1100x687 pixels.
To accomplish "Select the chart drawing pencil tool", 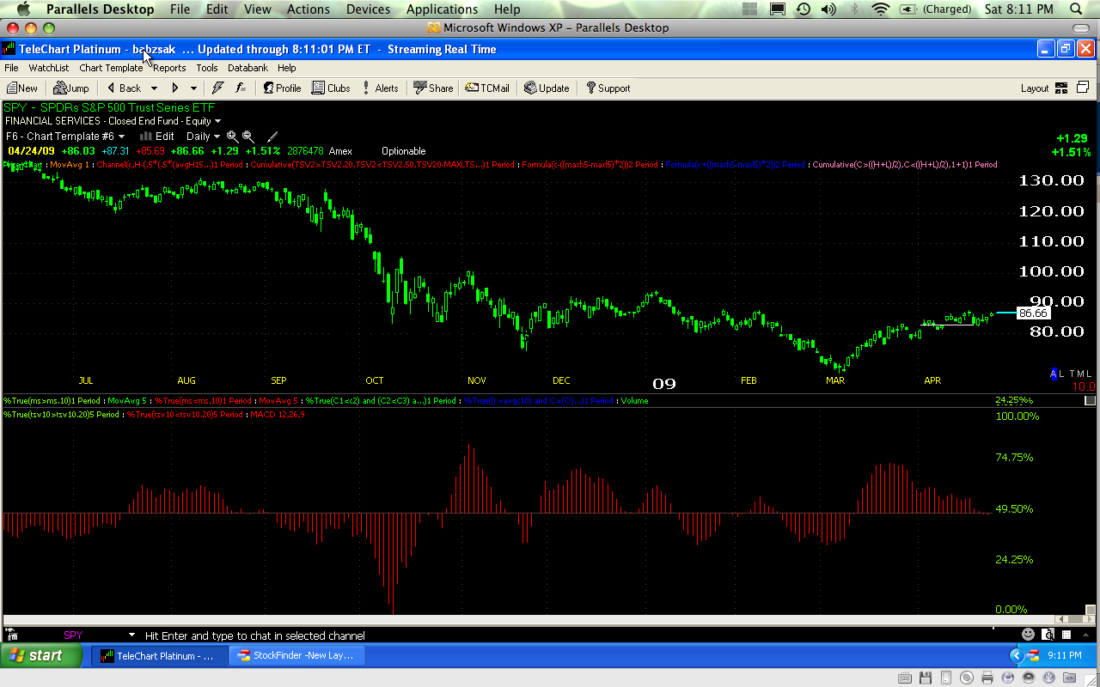I will click(x=272, y=136).
